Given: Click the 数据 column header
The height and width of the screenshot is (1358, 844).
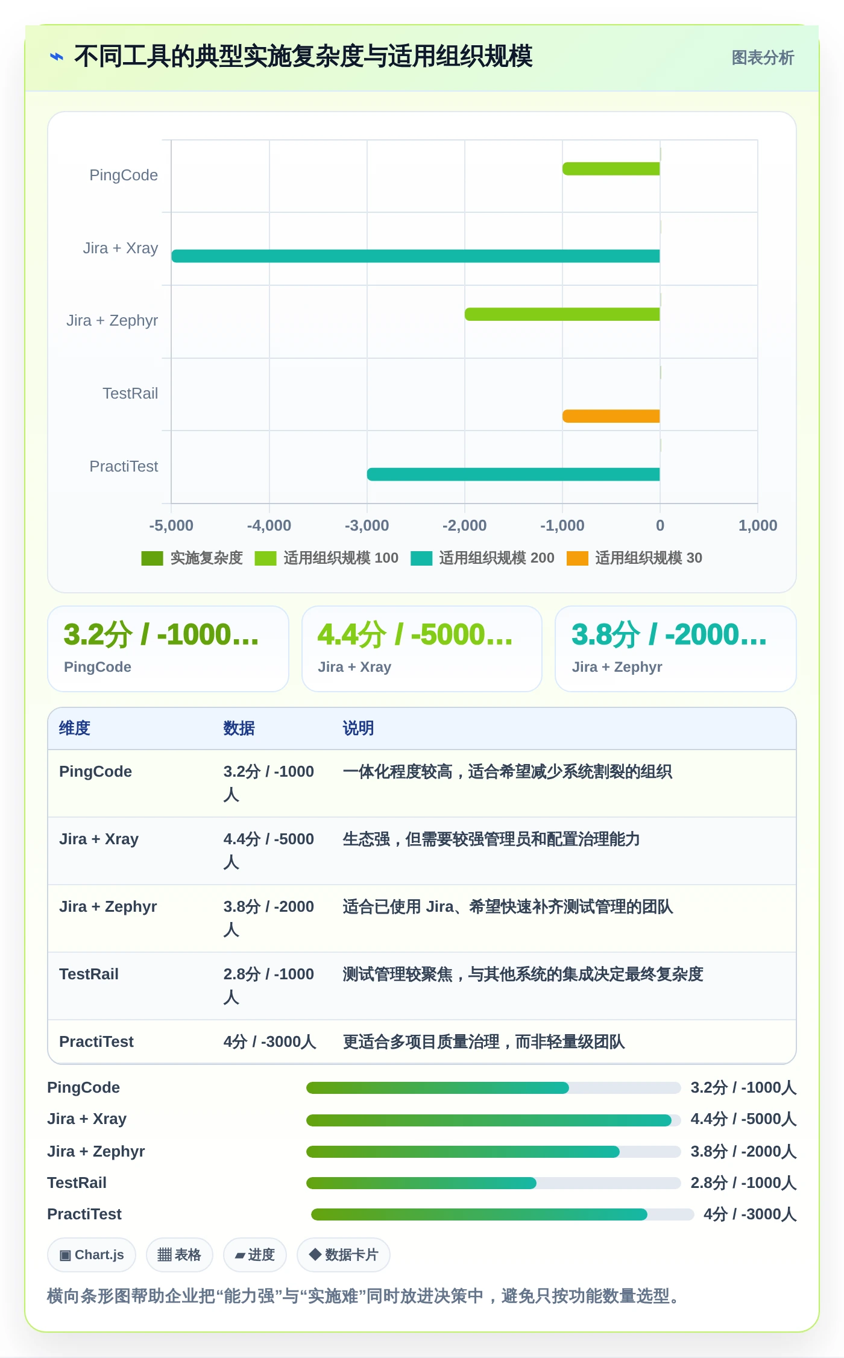Looking at the screenshot, I should (239, 728).
